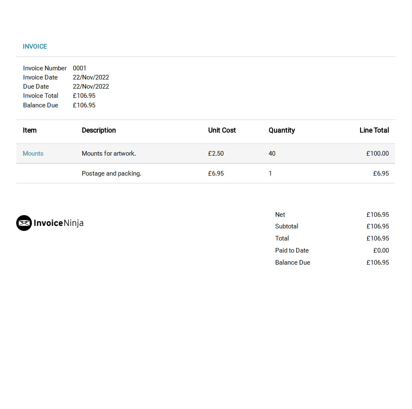
Task: Select line total £6.95 in postage row
Action: click(x=381, y=174)
